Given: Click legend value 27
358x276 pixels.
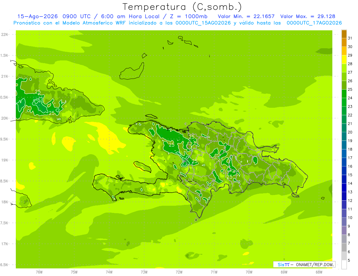Looking at the screenshot, I should (x=350, y=72).
